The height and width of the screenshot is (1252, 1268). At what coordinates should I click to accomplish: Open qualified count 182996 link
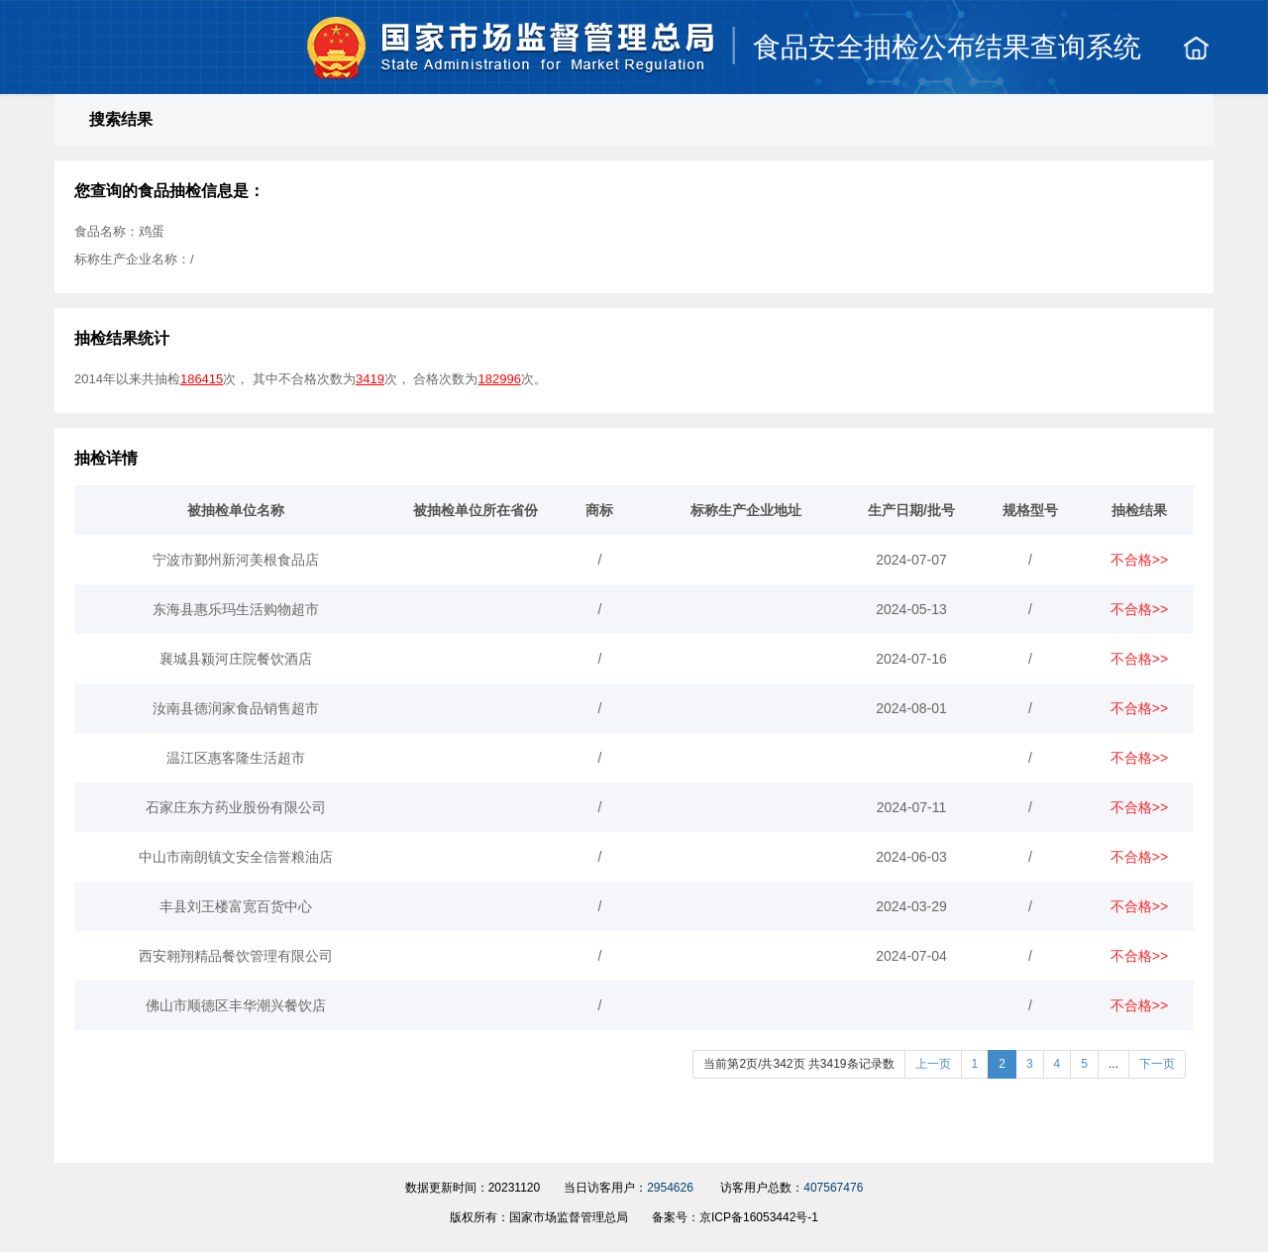point(499,379)
